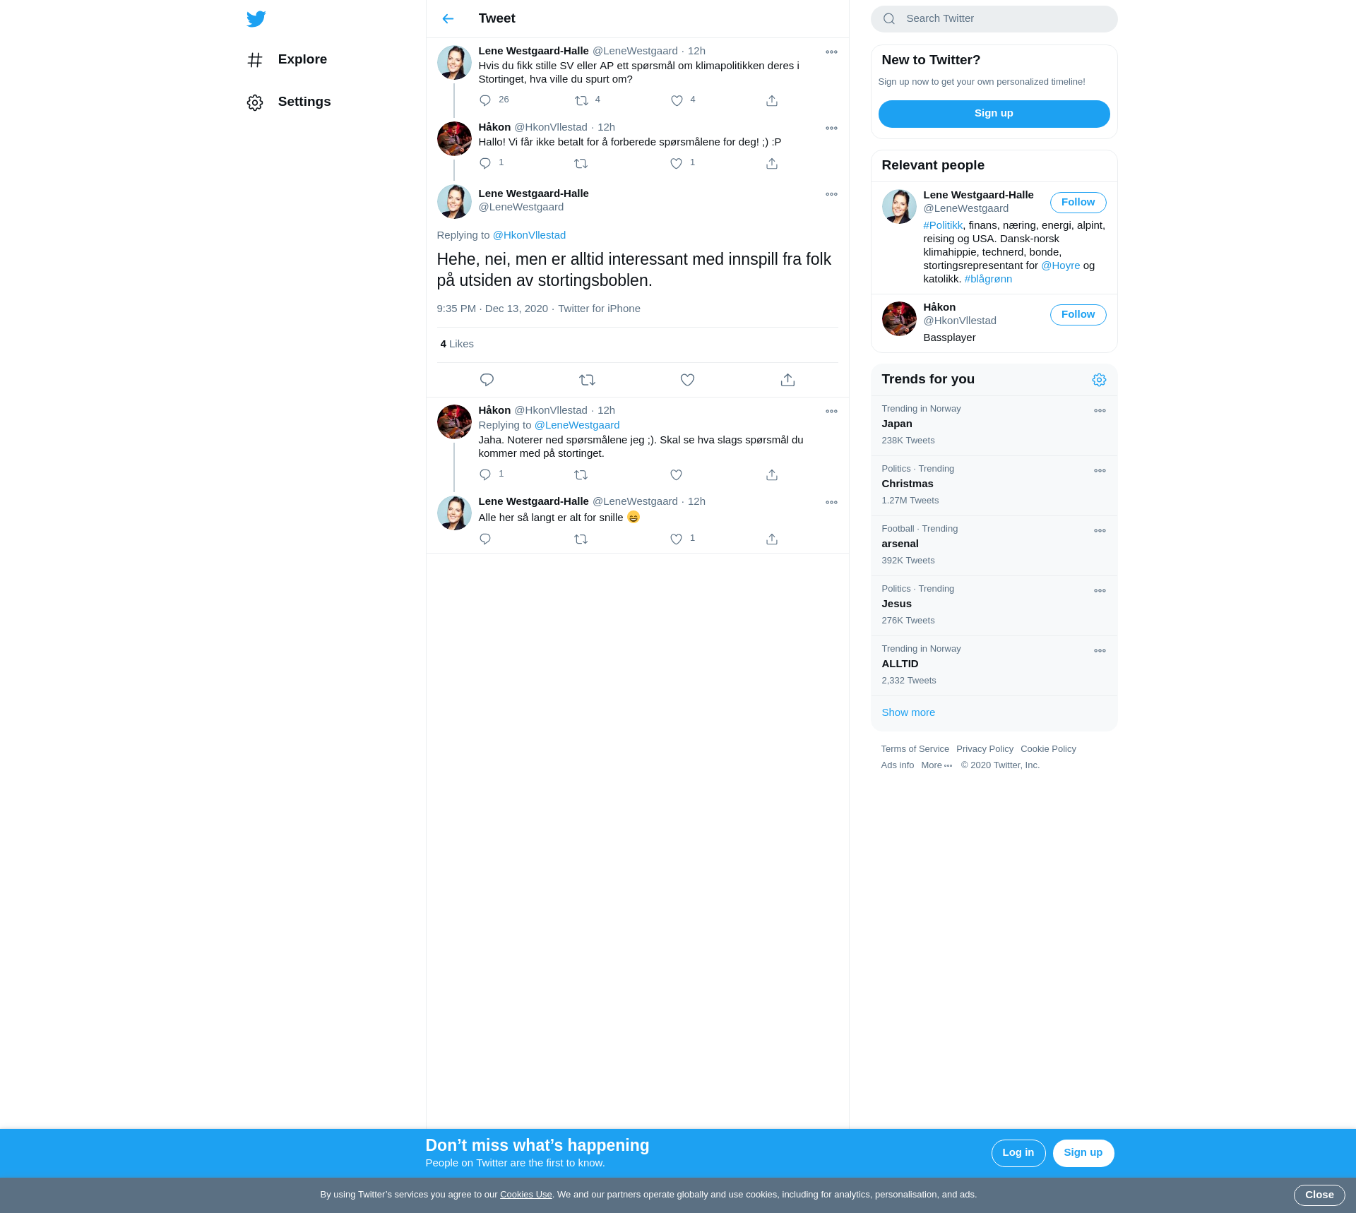1356x1213 pixels.
Task: Close the cookie notice
Action: (x=1319, y=1195)
